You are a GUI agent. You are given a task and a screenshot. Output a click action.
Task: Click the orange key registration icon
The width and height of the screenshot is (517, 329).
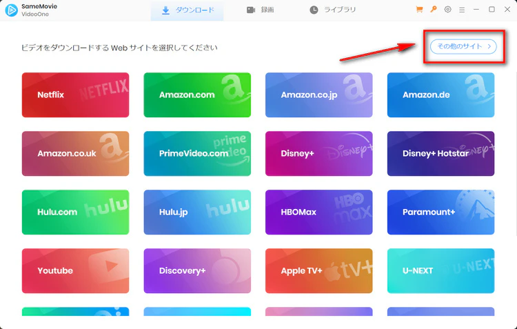[x=434, y=9]
